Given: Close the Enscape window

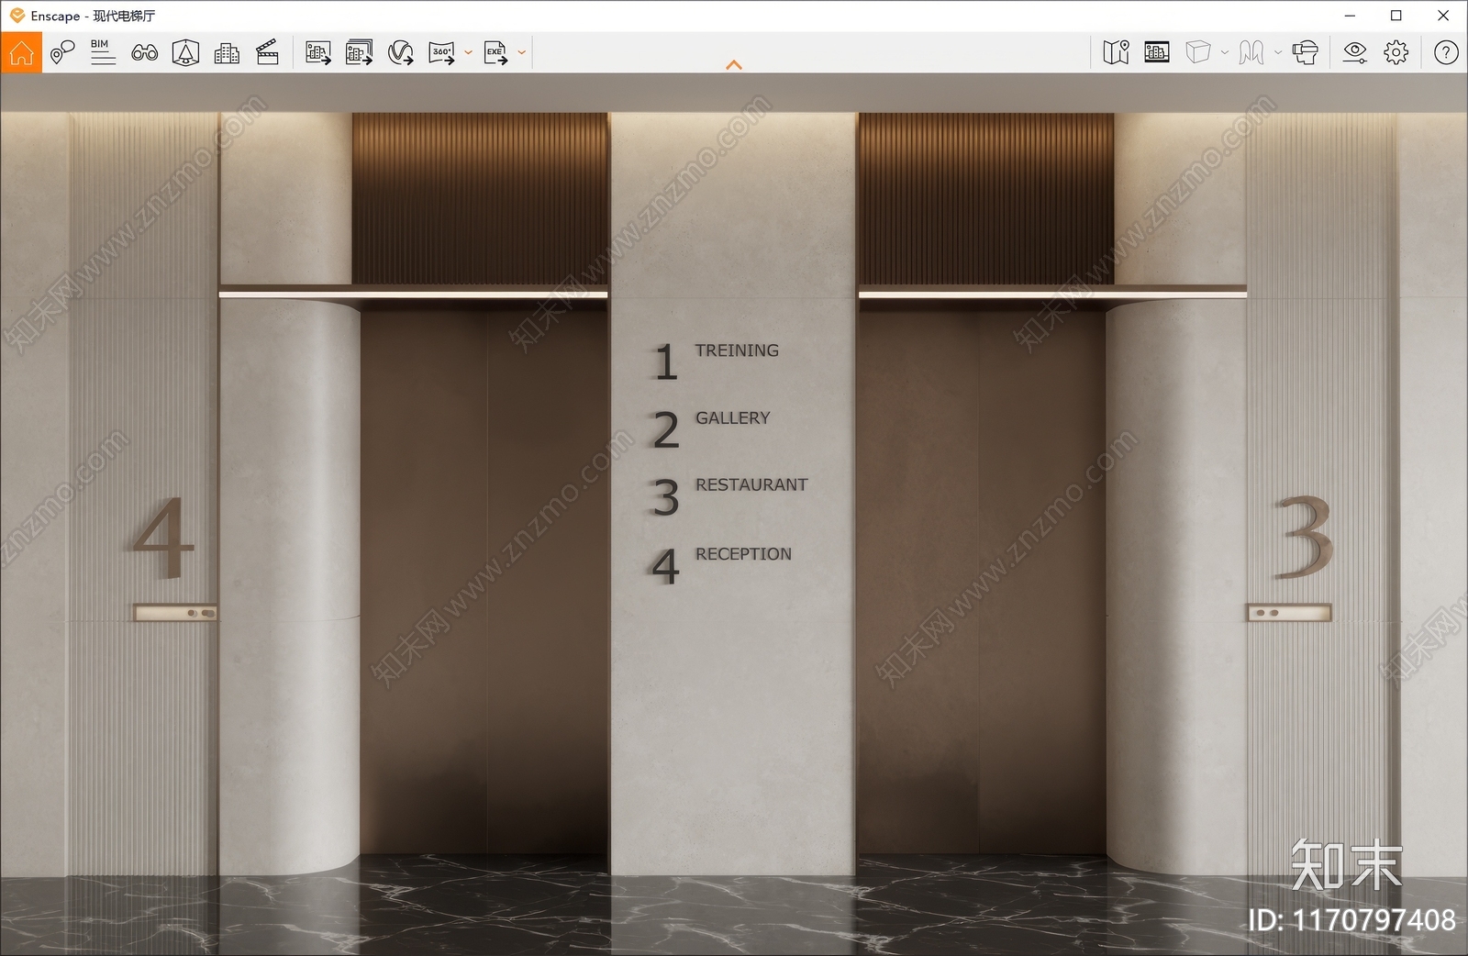Looking at the screenshot, I should click(x=1443, y=16).
